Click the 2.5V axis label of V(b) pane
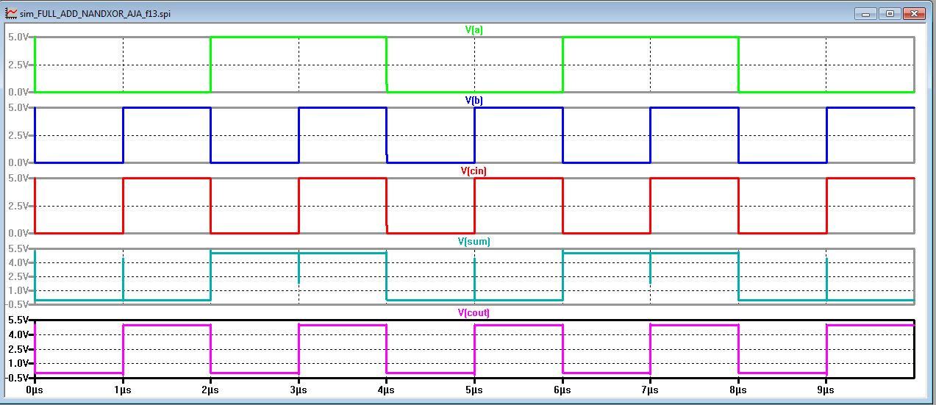 coord(18,135)
